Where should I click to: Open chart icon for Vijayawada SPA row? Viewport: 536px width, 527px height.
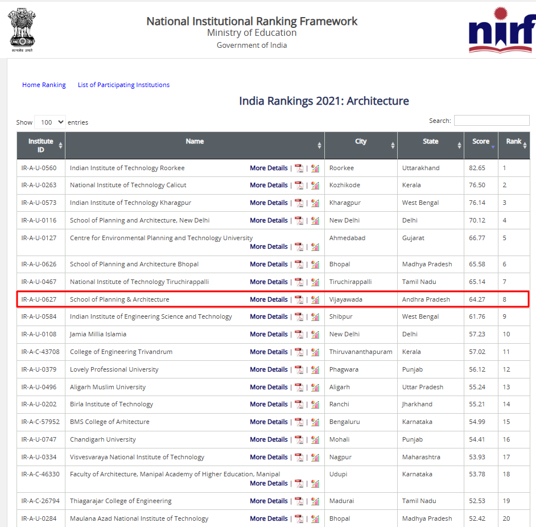click(315, 299)
